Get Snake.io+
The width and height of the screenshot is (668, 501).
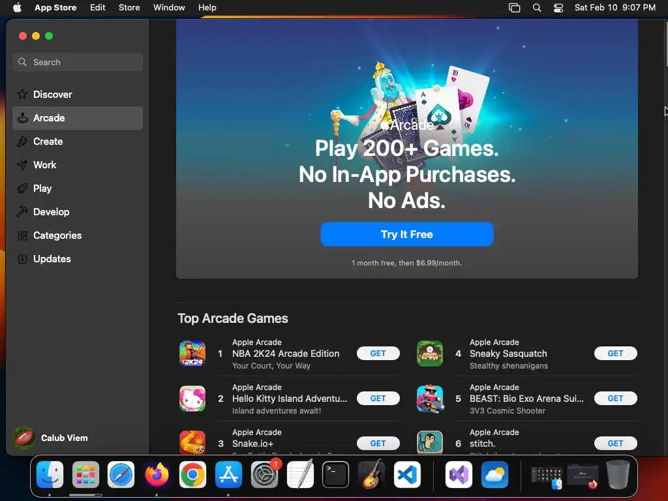point(378,444)
